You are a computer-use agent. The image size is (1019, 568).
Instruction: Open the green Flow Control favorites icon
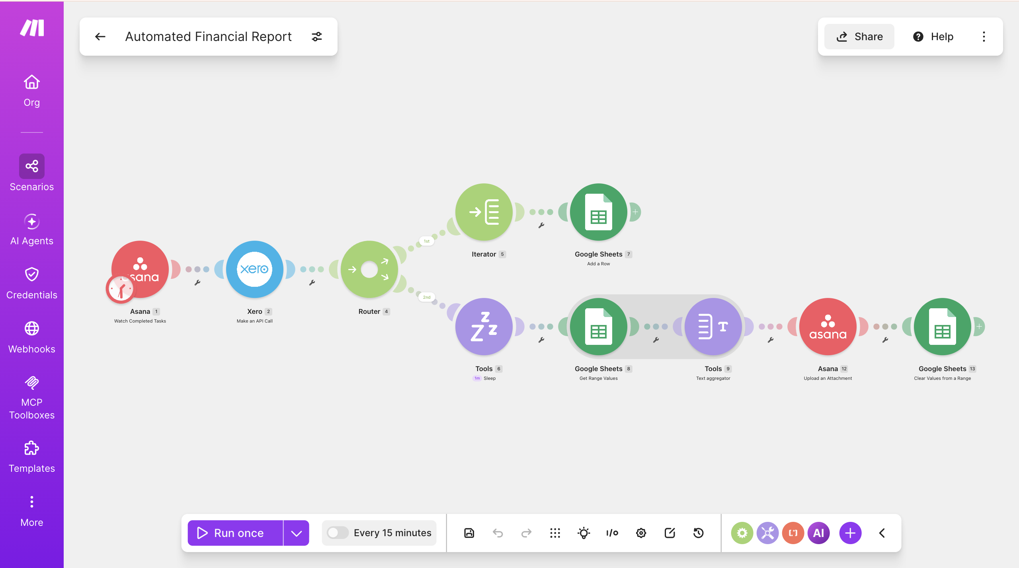click(742, 533)
